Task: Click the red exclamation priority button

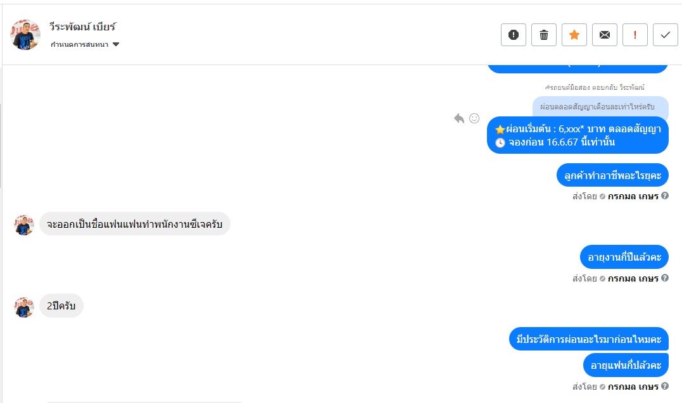Action: [635, 35]
